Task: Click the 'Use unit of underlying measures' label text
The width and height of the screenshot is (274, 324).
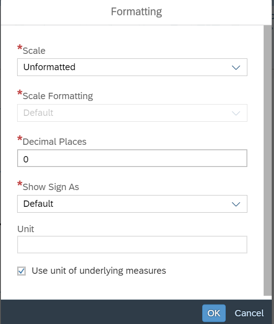Action: point(99,271)
